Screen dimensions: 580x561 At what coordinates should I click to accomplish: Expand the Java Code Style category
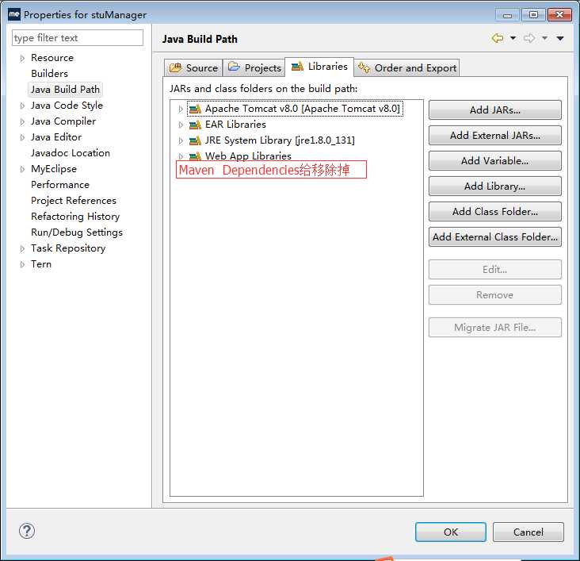coord(22,106)
